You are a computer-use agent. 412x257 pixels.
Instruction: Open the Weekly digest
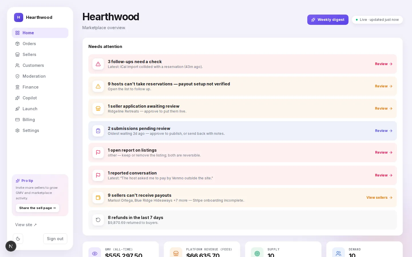click(328, 20)
